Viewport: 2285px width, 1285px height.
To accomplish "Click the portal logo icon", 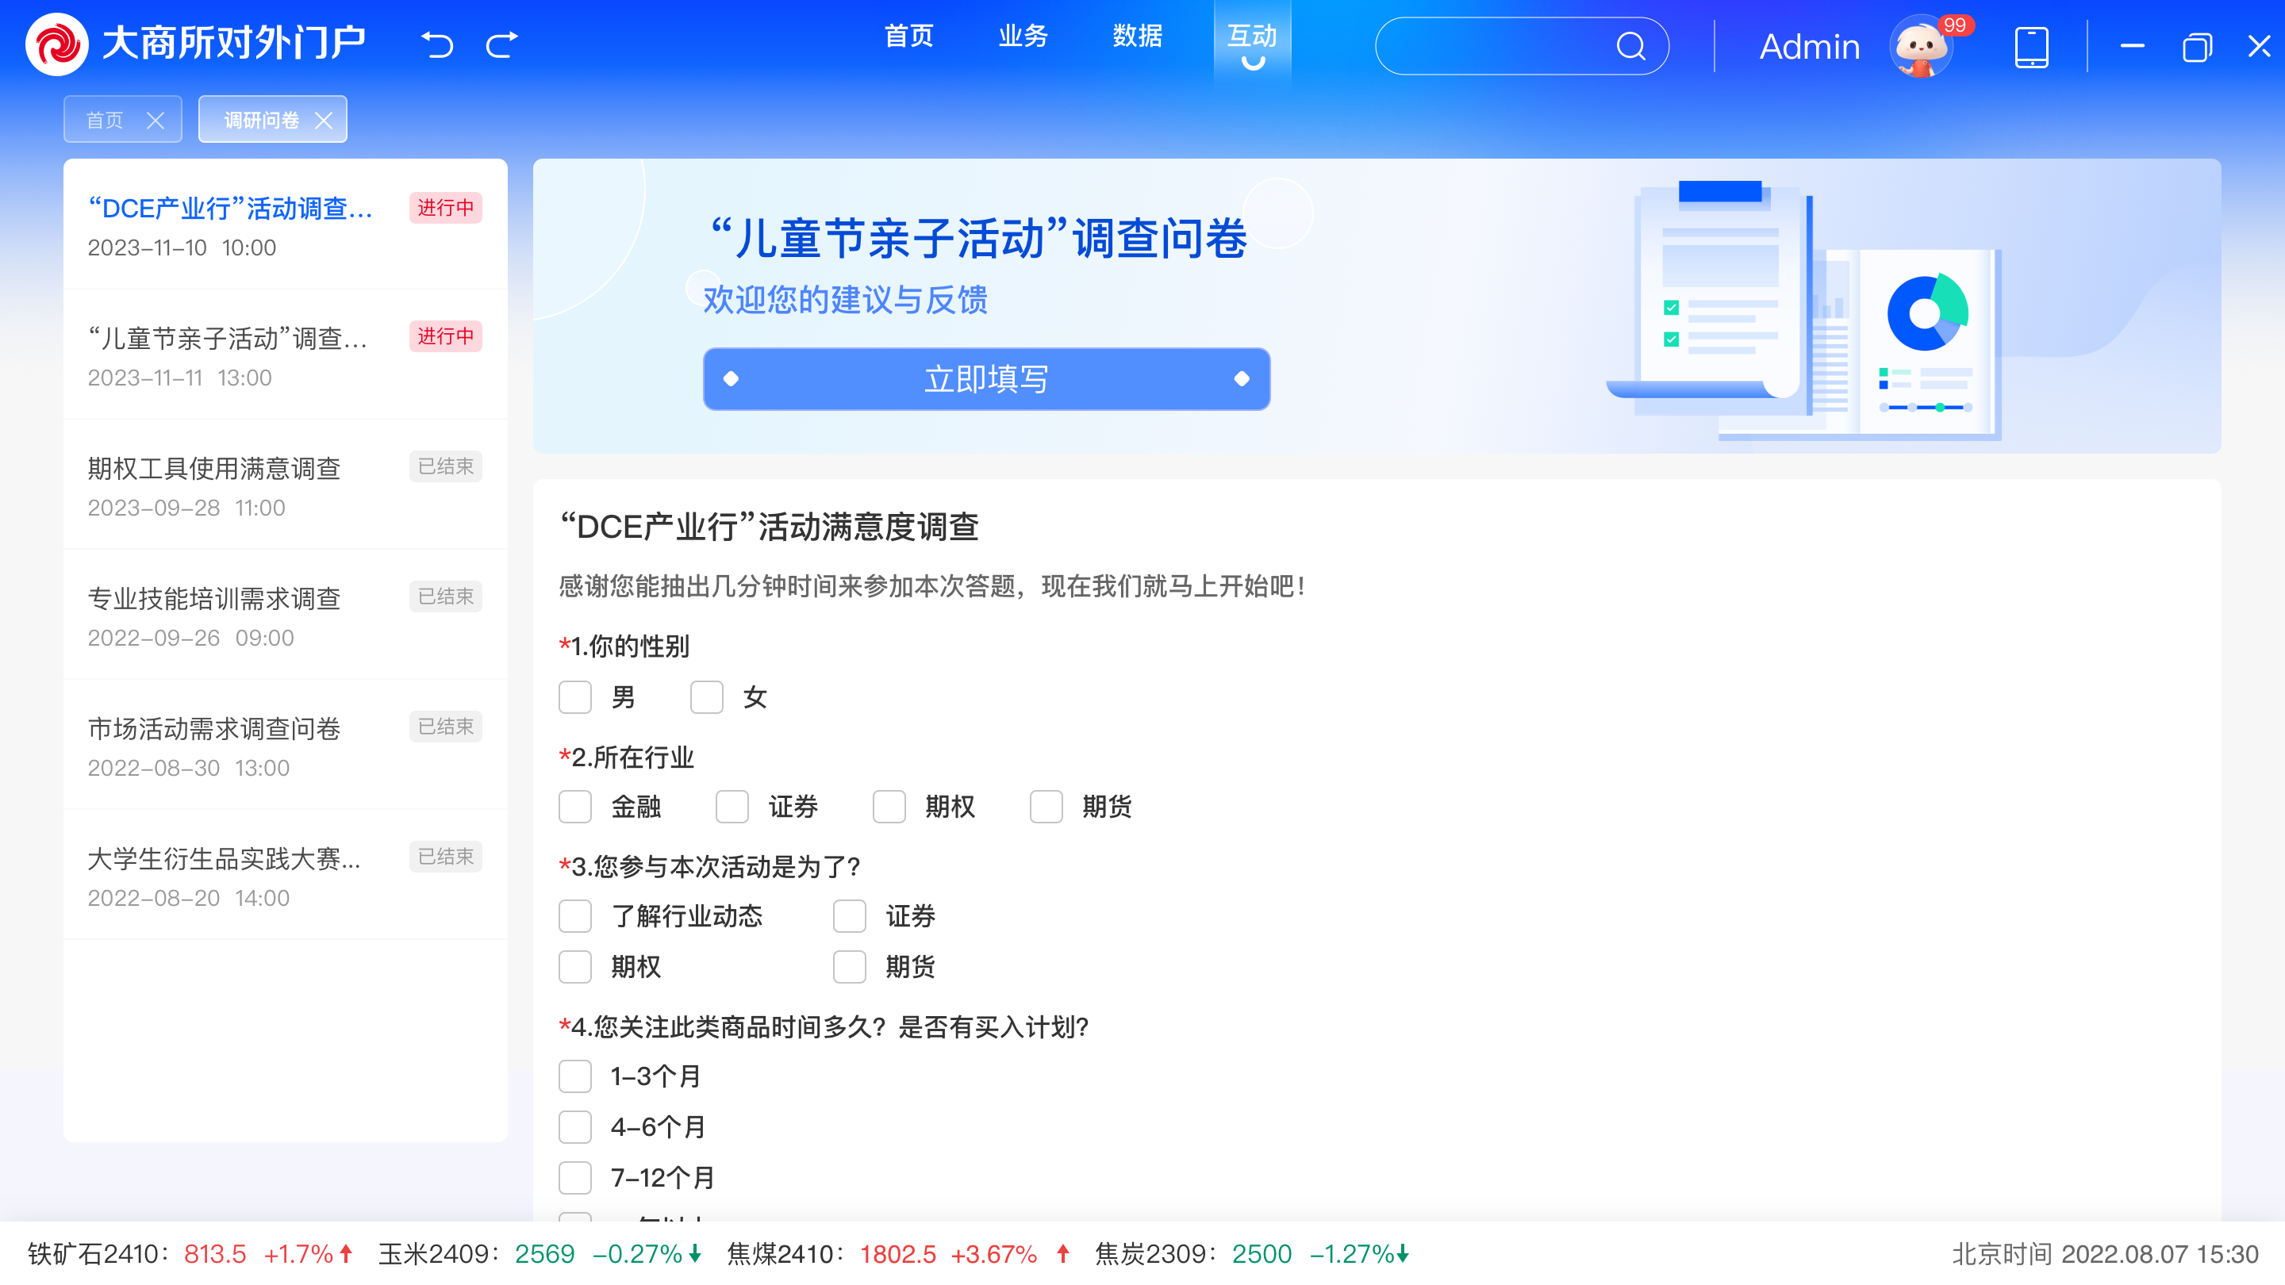I will click(x=57, y=44).
